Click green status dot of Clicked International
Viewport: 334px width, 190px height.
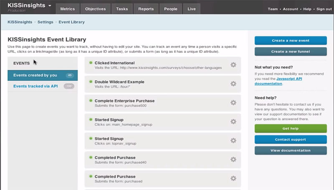tap(90, 63)
